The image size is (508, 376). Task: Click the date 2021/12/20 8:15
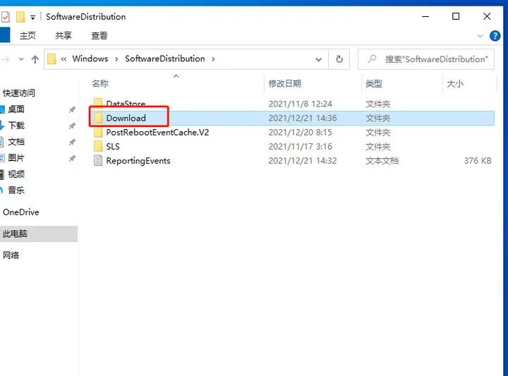coord(301,133)
